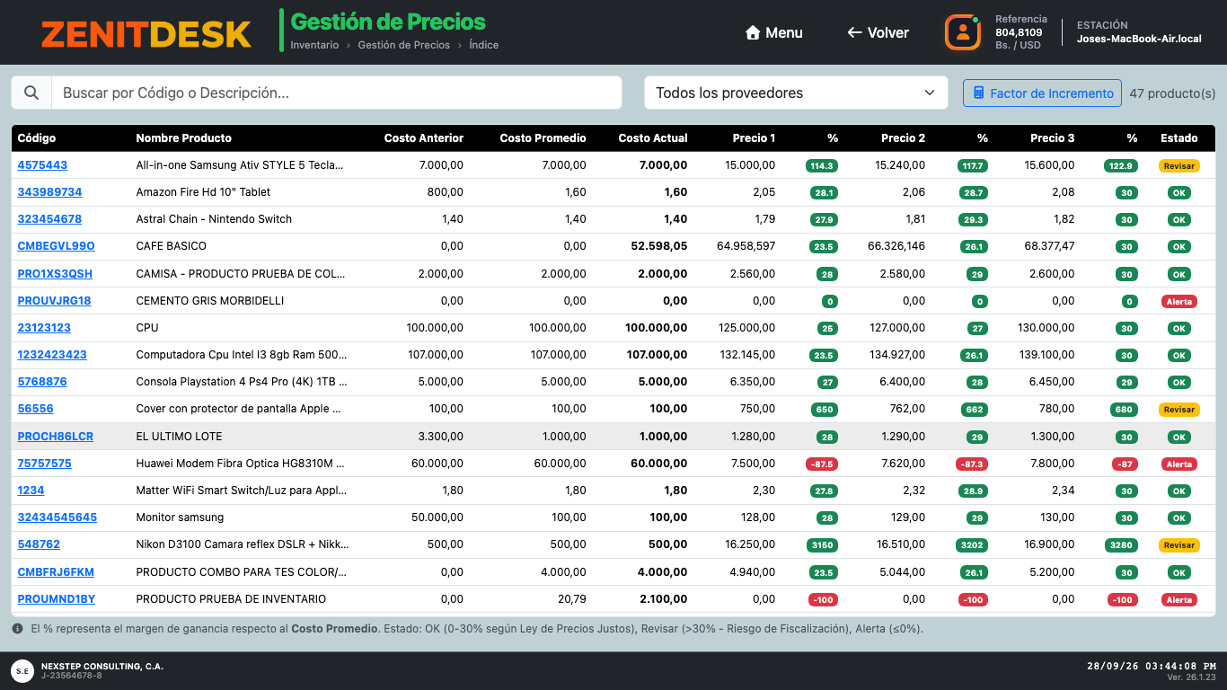Click the S.E company logo in footer

tap(22, 670)
